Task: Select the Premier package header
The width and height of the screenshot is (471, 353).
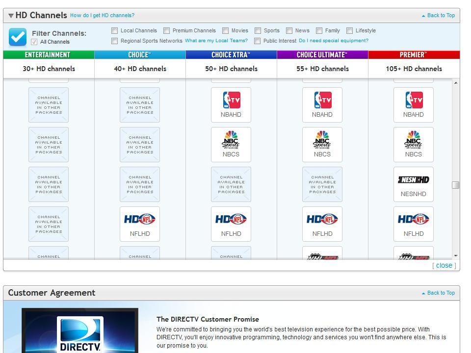Action: pos(414,55)
